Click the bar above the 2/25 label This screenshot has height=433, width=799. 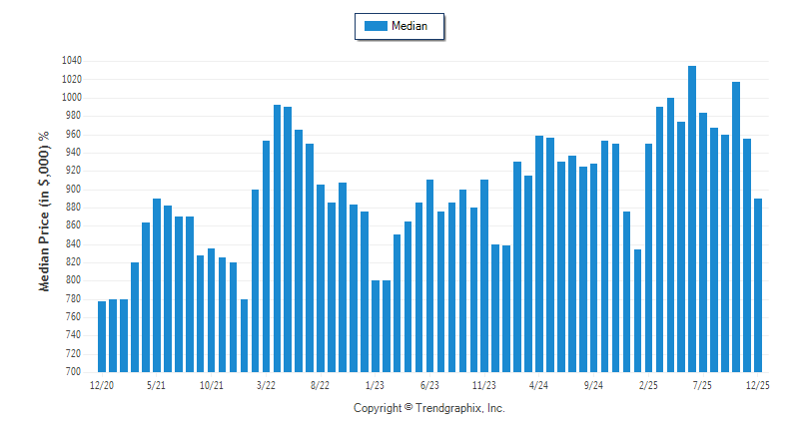[648, 258]
